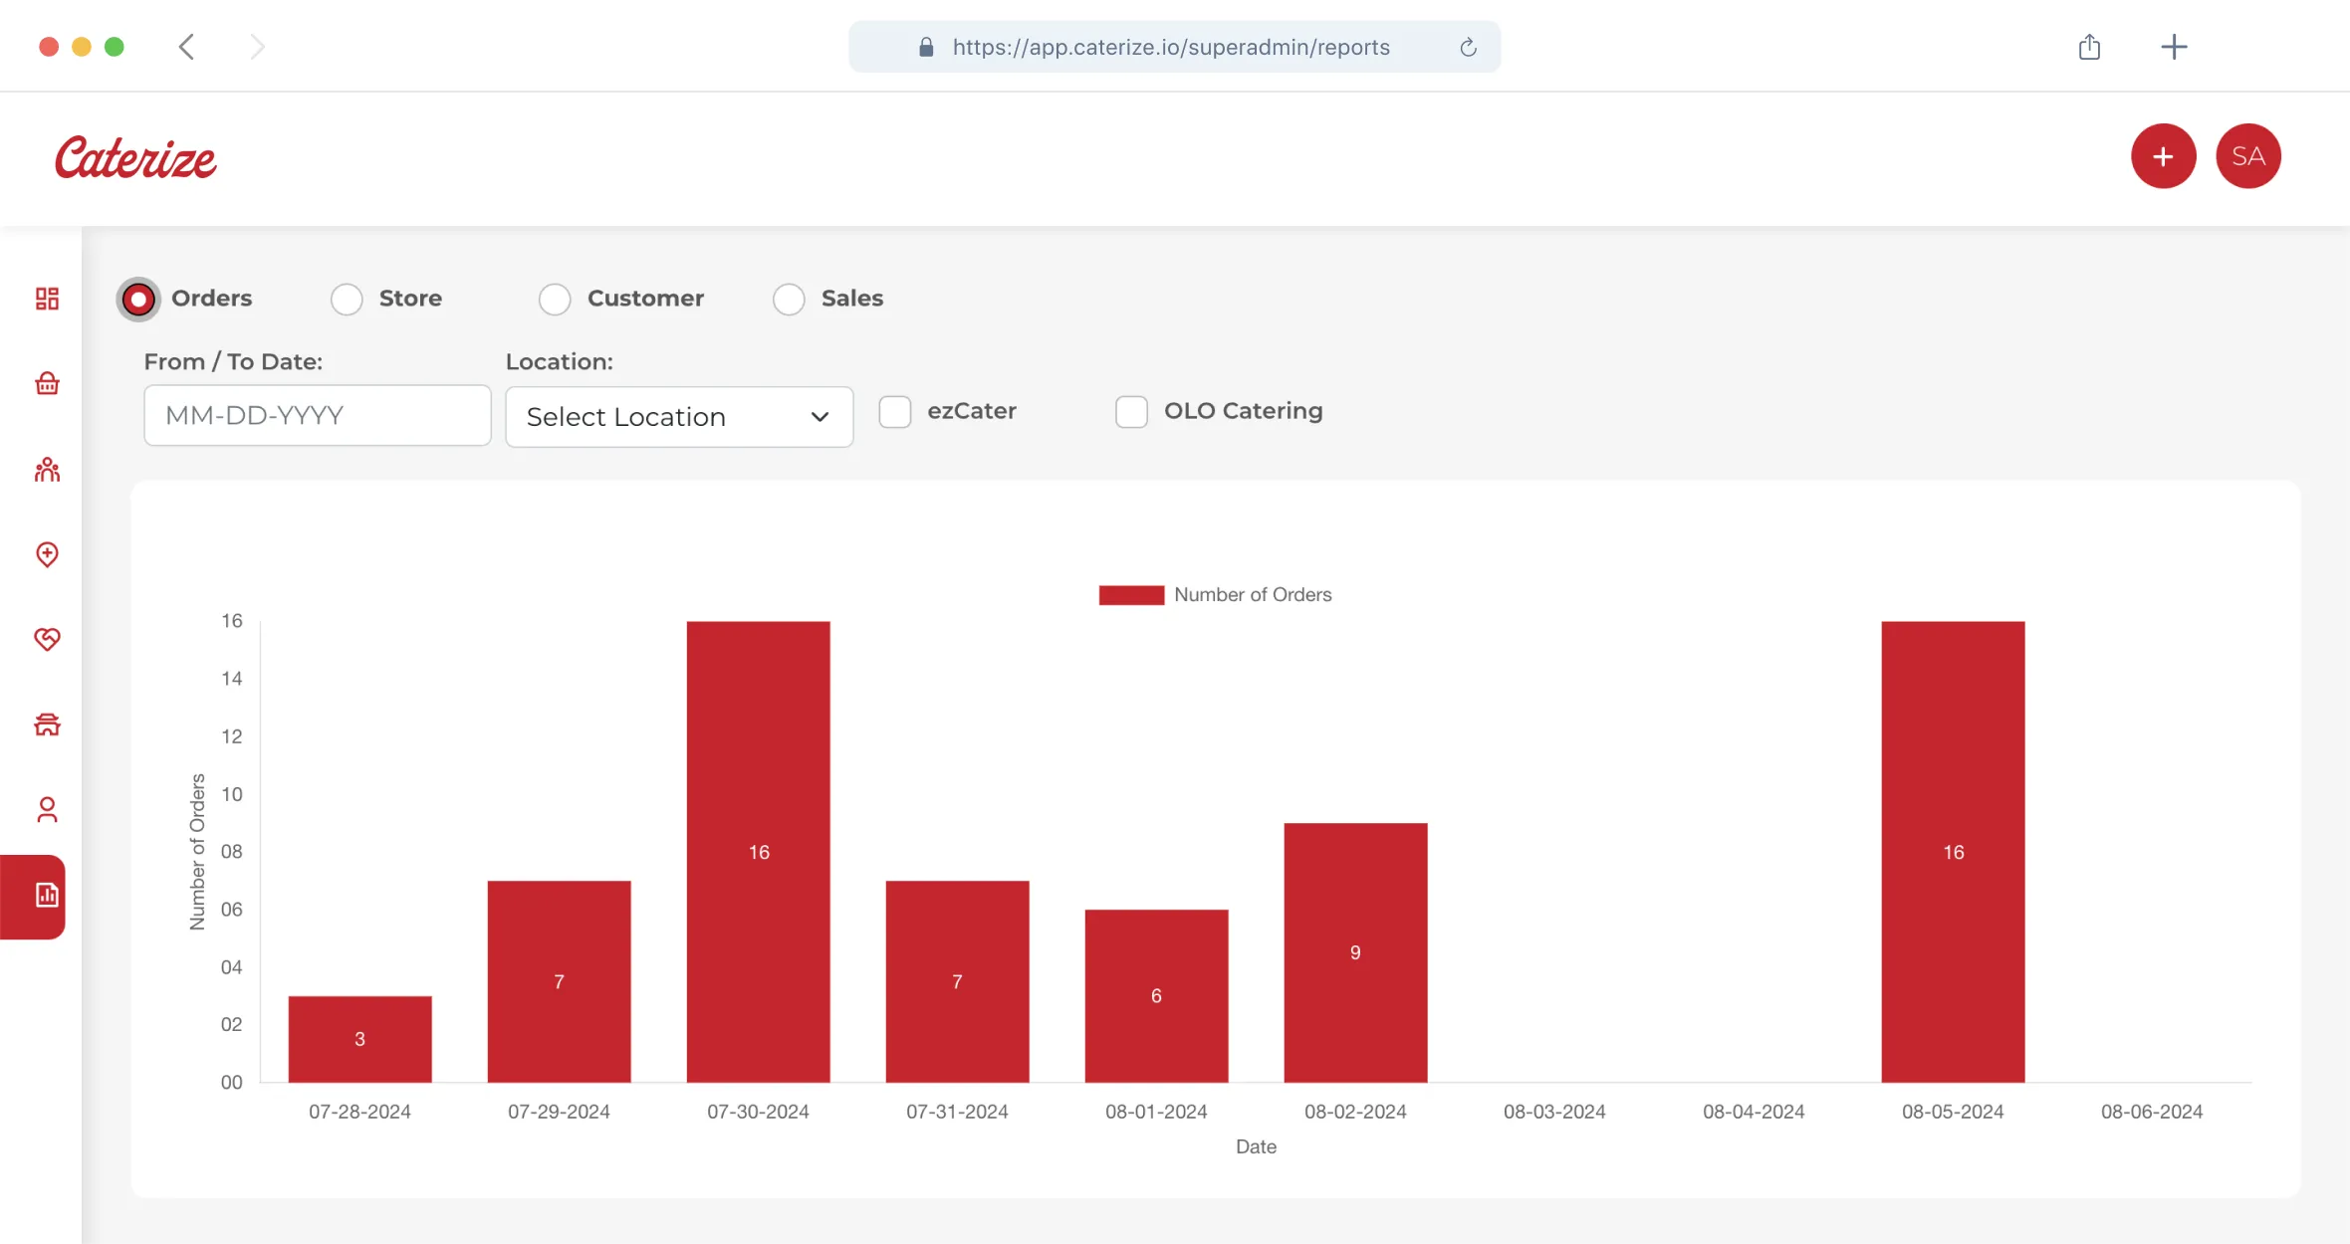The image size is (2350, 1244).
Task: Reload the page from address bar
Action: pos(1468,47)
